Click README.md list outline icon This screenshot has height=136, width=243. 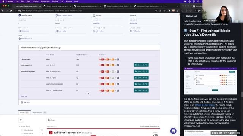point(183,16)
